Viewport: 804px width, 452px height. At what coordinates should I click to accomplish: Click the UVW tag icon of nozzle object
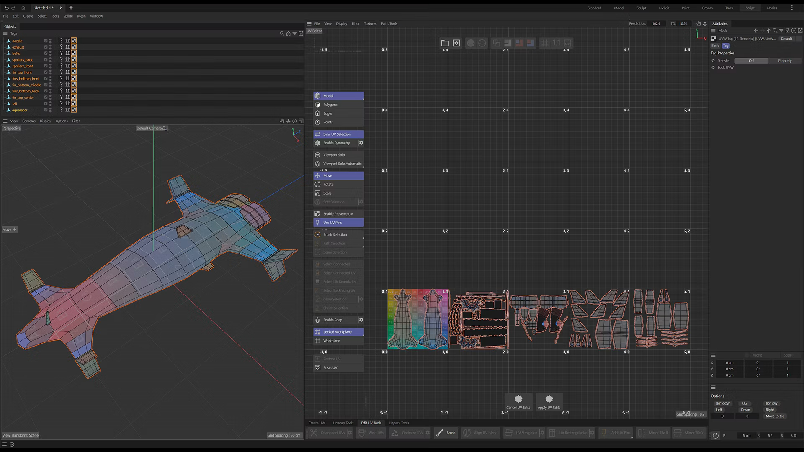[x=74, y=41]
